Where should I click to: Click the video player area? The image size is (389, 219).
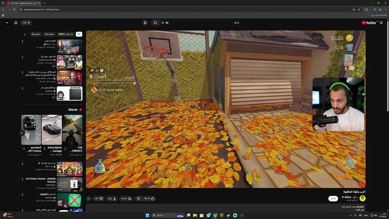(x=225, y=109)
